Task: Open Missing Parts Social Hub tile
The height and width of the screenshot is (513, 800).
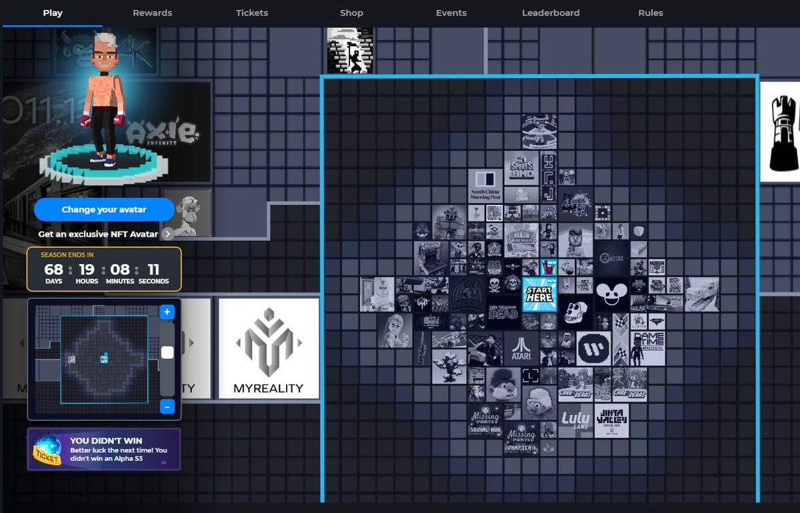Action: pos(485,420)
